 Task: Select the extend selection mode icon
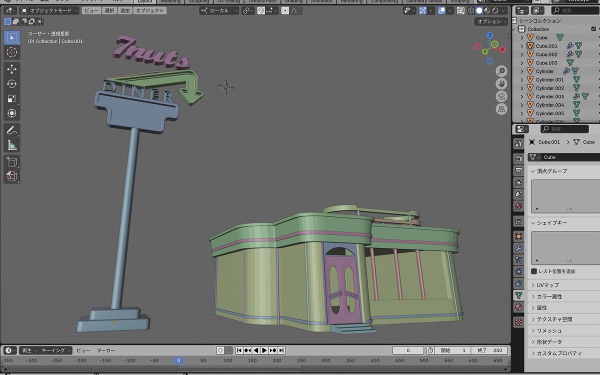(x=15, y=21)
